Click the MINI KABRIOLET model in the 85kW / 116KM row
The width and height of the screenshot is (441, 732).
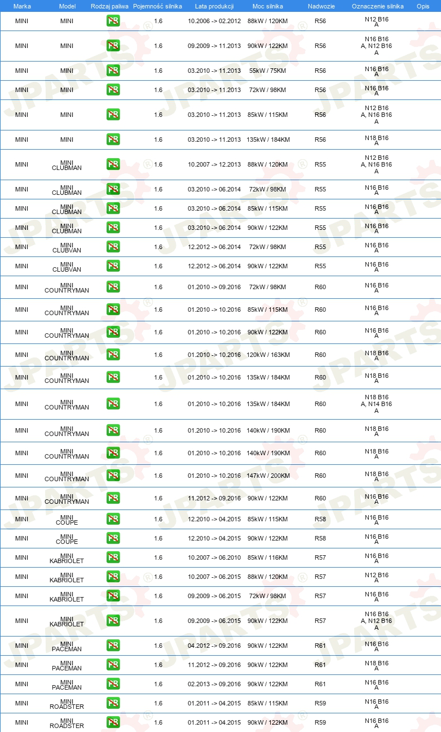click(x=67, y=557)
